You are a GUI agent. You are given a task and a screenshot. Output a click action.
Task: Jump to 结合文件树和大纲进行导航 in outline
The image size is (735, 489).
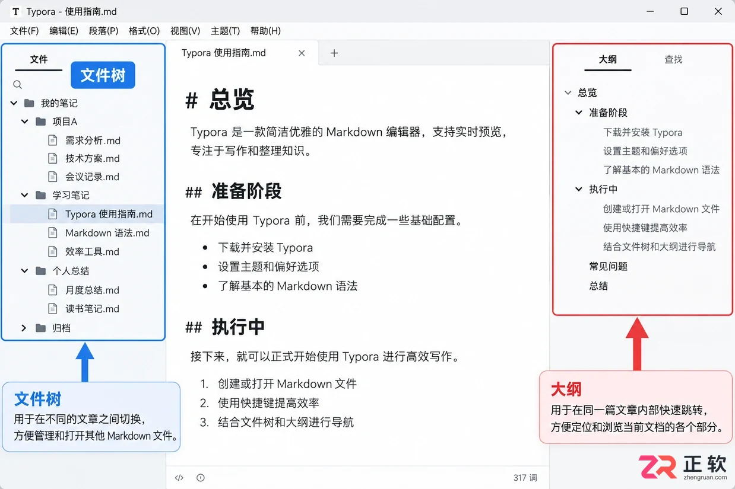coord(660,247)
